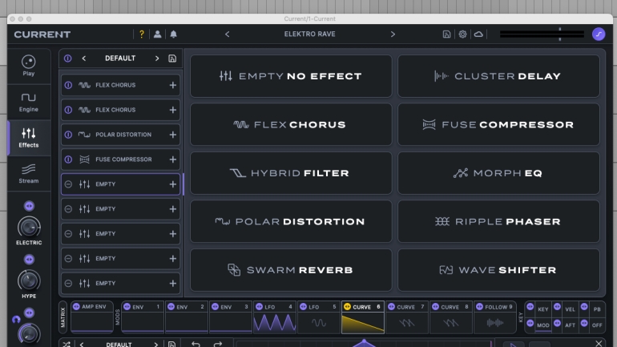Open the Default effects chain preset menu
The image size is (617, 347).
point(120,59)
